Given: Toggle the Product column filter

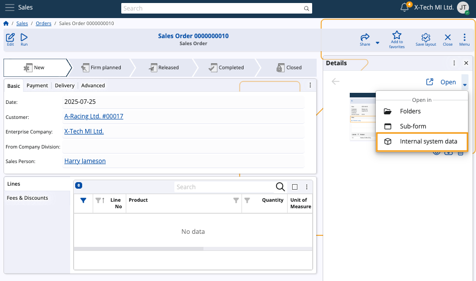Looking at the screenshot, I should pyautogui.click(x=236, y=200).
